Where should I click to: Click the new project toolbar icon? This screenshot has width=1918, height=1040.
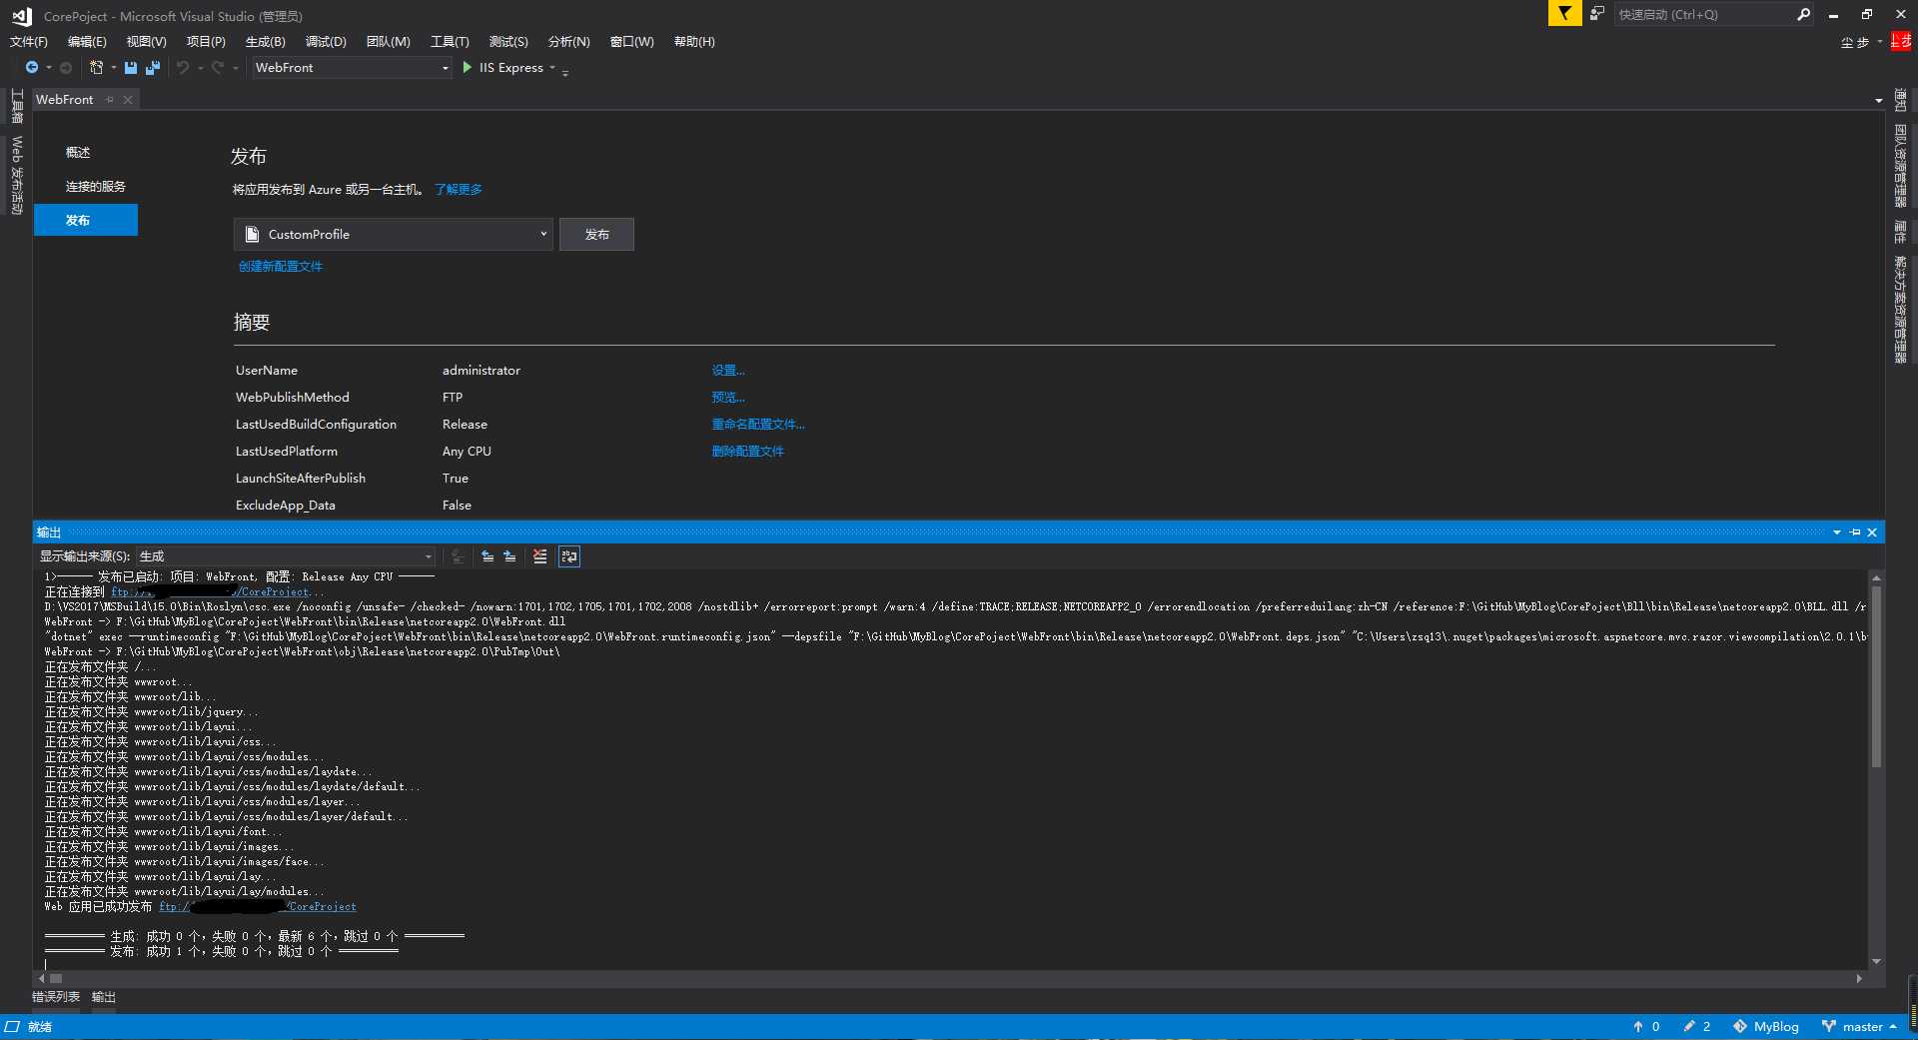click(97, 67)
